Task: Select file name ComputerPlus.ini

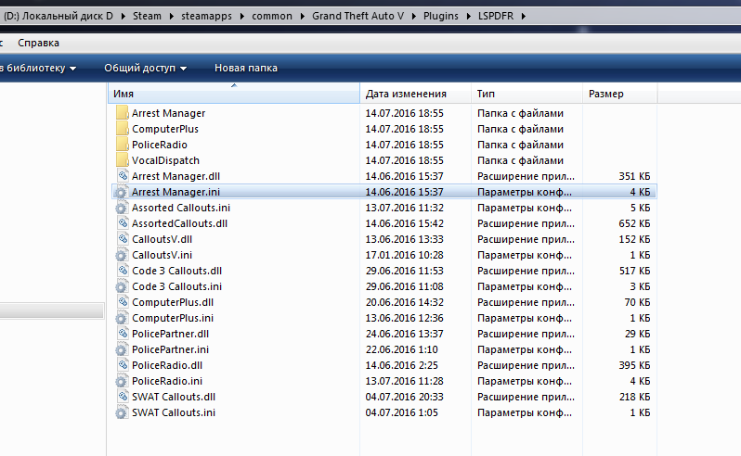Action: (x=173, y=318)
